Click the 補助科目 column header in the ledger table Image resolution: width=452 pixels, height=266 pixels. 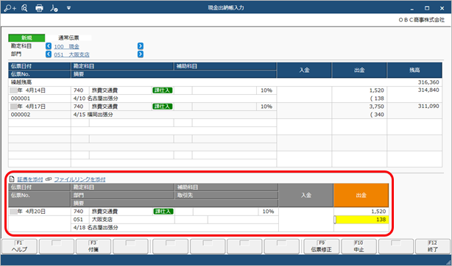[225, 66]
